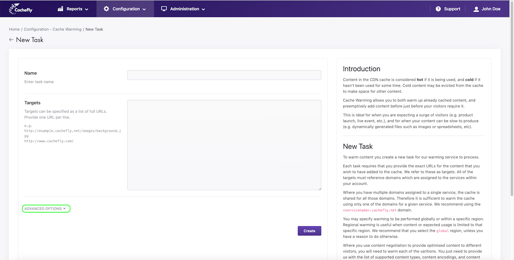Expand the Reports menu chevron
514x260 pixels.
point(87,9)
